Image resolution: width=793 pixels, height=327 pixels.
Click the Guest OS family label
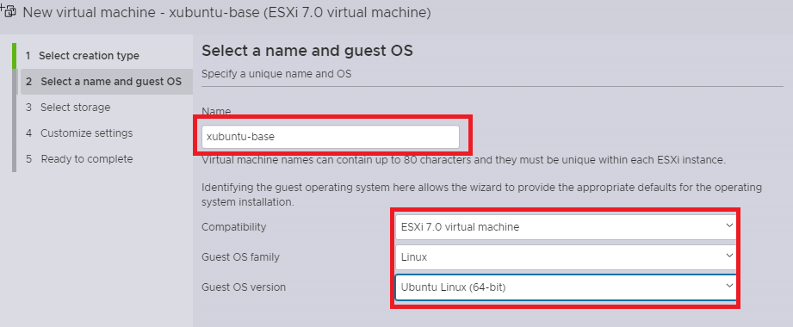pyautogui.click(x=240, y=257)
